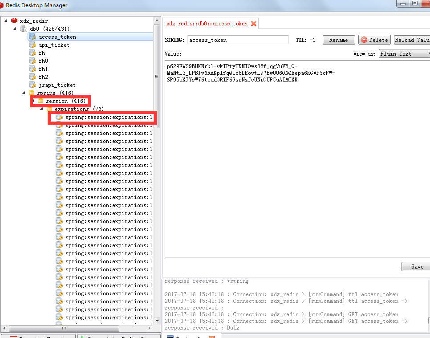Collapse the expirations namespace
430x338 pixels.
(x=41, y=109)
